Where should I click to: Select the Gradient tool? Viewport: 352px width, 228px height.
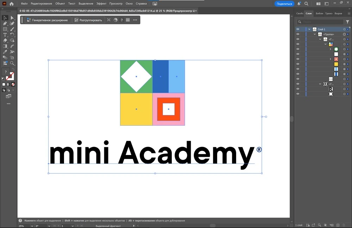tap(5, 46)
